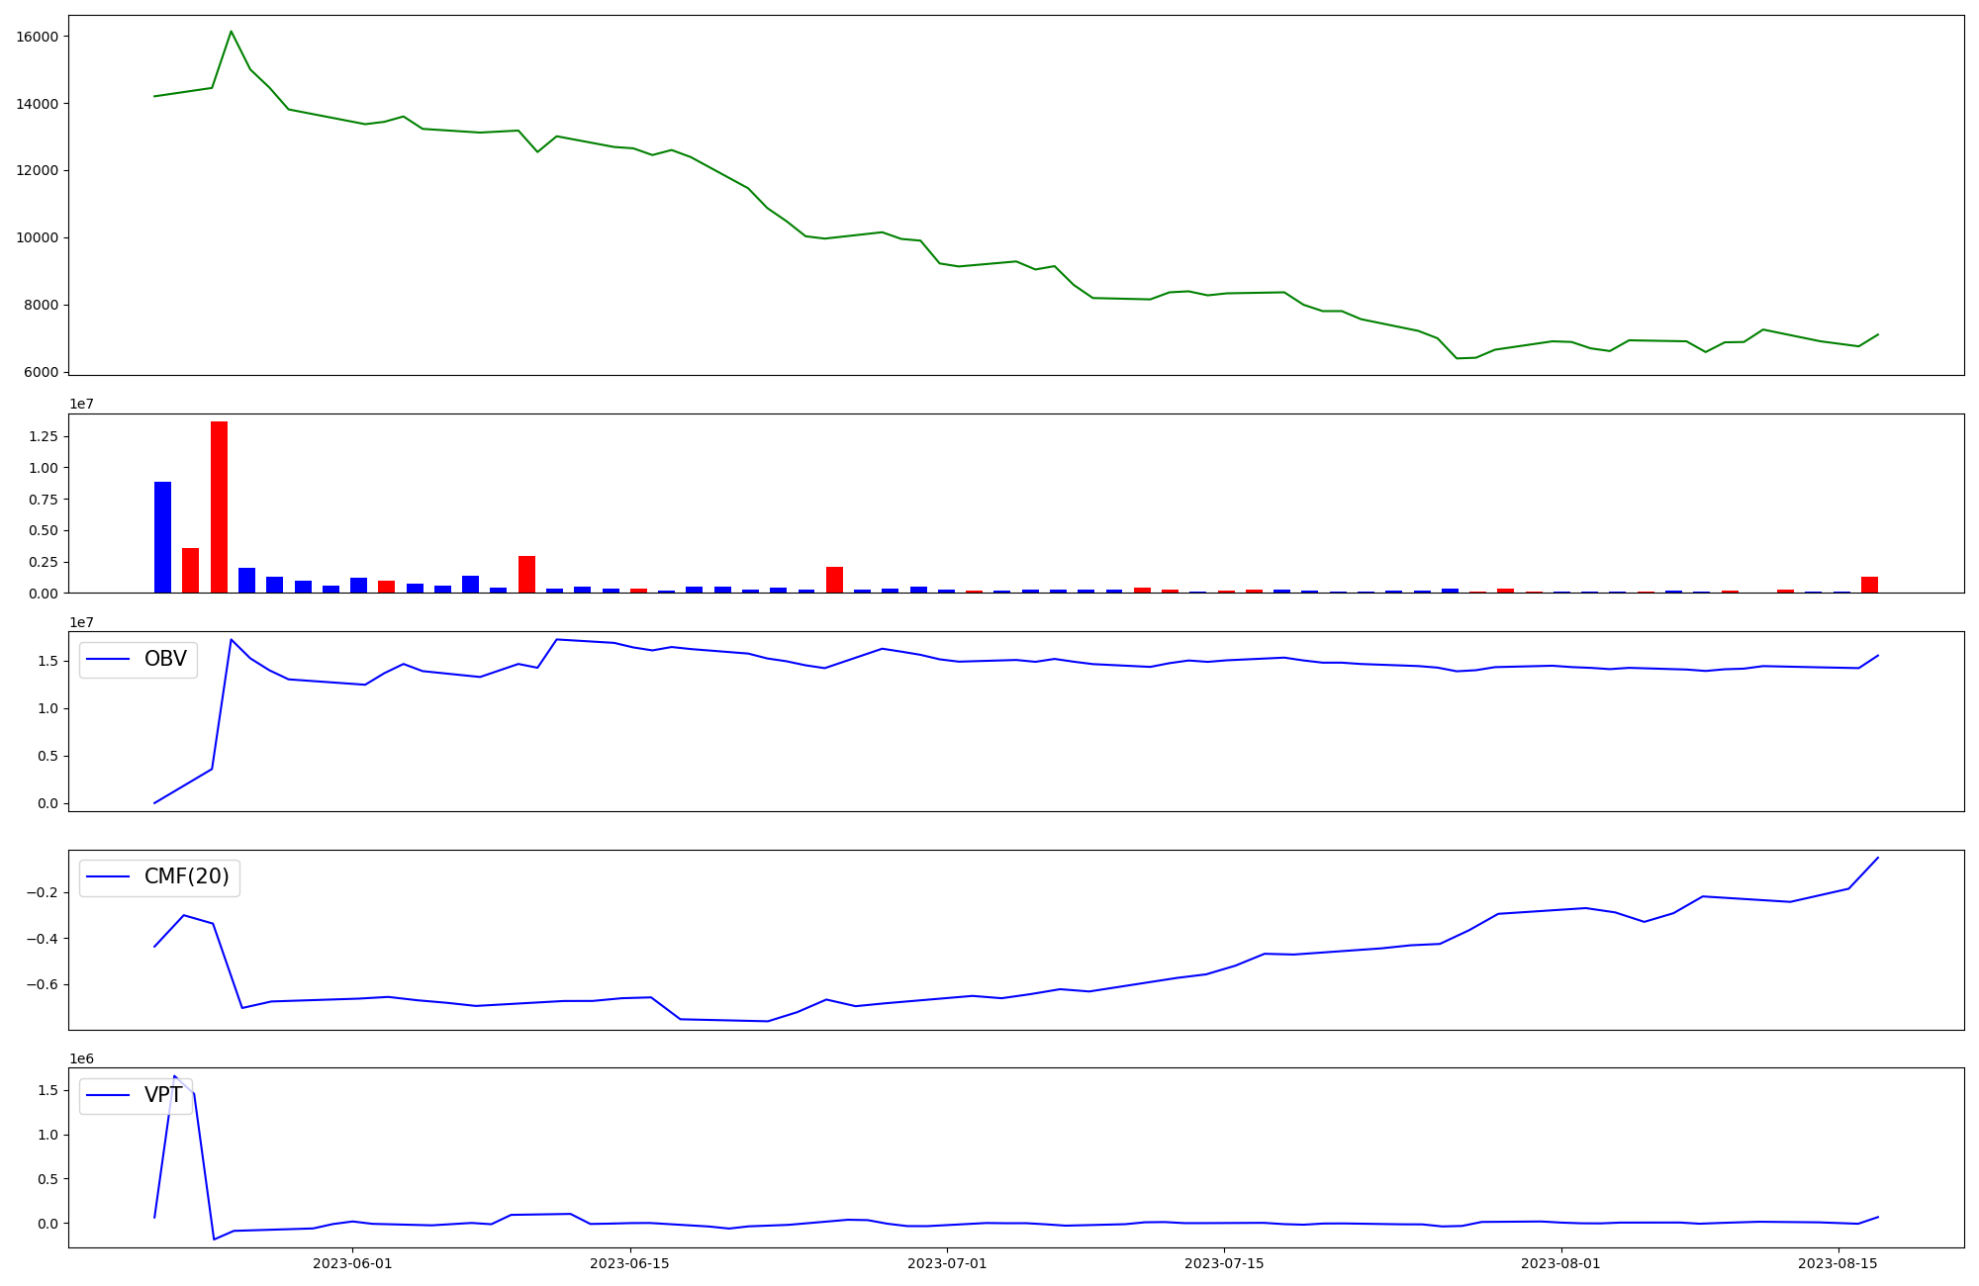Click the blue line sample in CMF(20) legend
1979x1286 pixels.
tap(108, 877)
